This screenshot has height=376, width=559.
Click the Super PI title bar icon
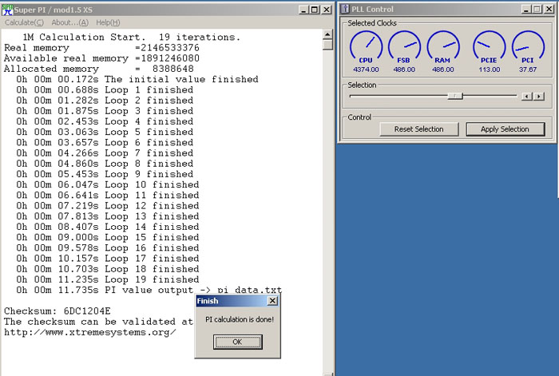click(7, 10)
